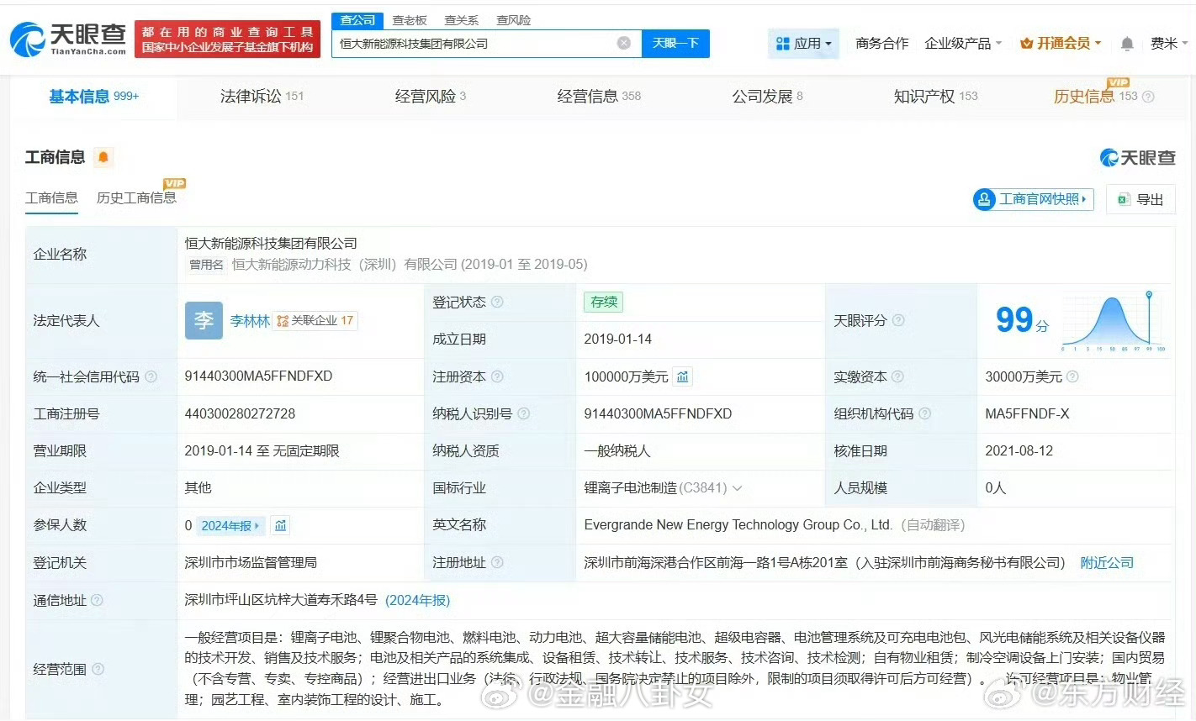Click the chart icon next to 参保人数
This screenshot has width=1196, height=721.
[280, 525]
